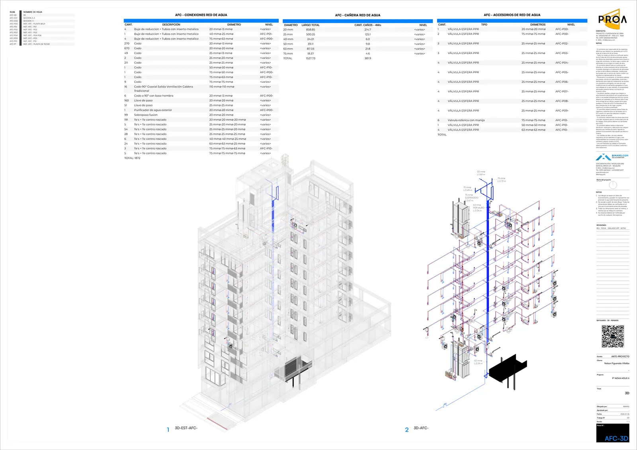This screenshot has height=450, width=637.
Task: Select 'INST. AFC - P04-P08' sheet row
Action: click(x=42, y=35)
